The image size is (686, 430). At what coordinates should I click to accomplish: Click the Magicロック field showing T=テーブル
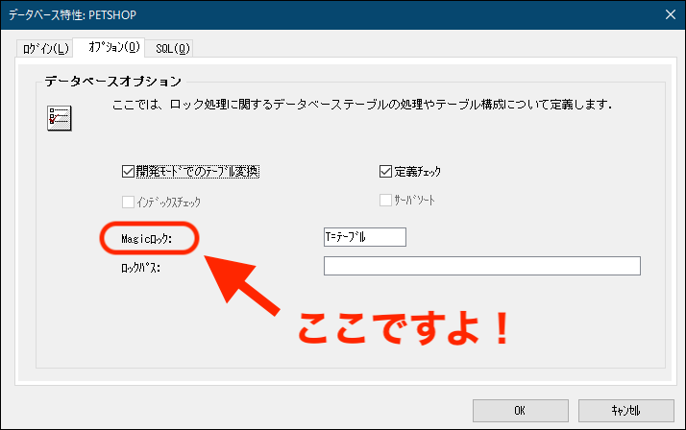point(365,237)
